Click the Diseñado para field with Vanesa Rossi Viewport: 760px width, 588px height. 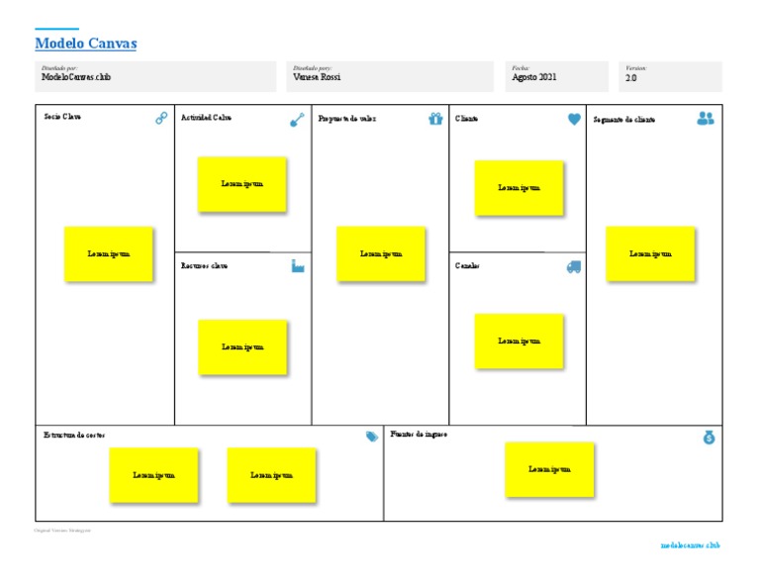click(x=390, y=76)
